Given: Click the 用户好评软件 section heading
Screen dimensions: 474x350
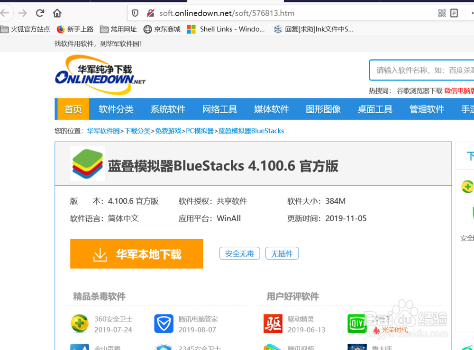Looking at the screenshot, I should click(x=292, y=296).
